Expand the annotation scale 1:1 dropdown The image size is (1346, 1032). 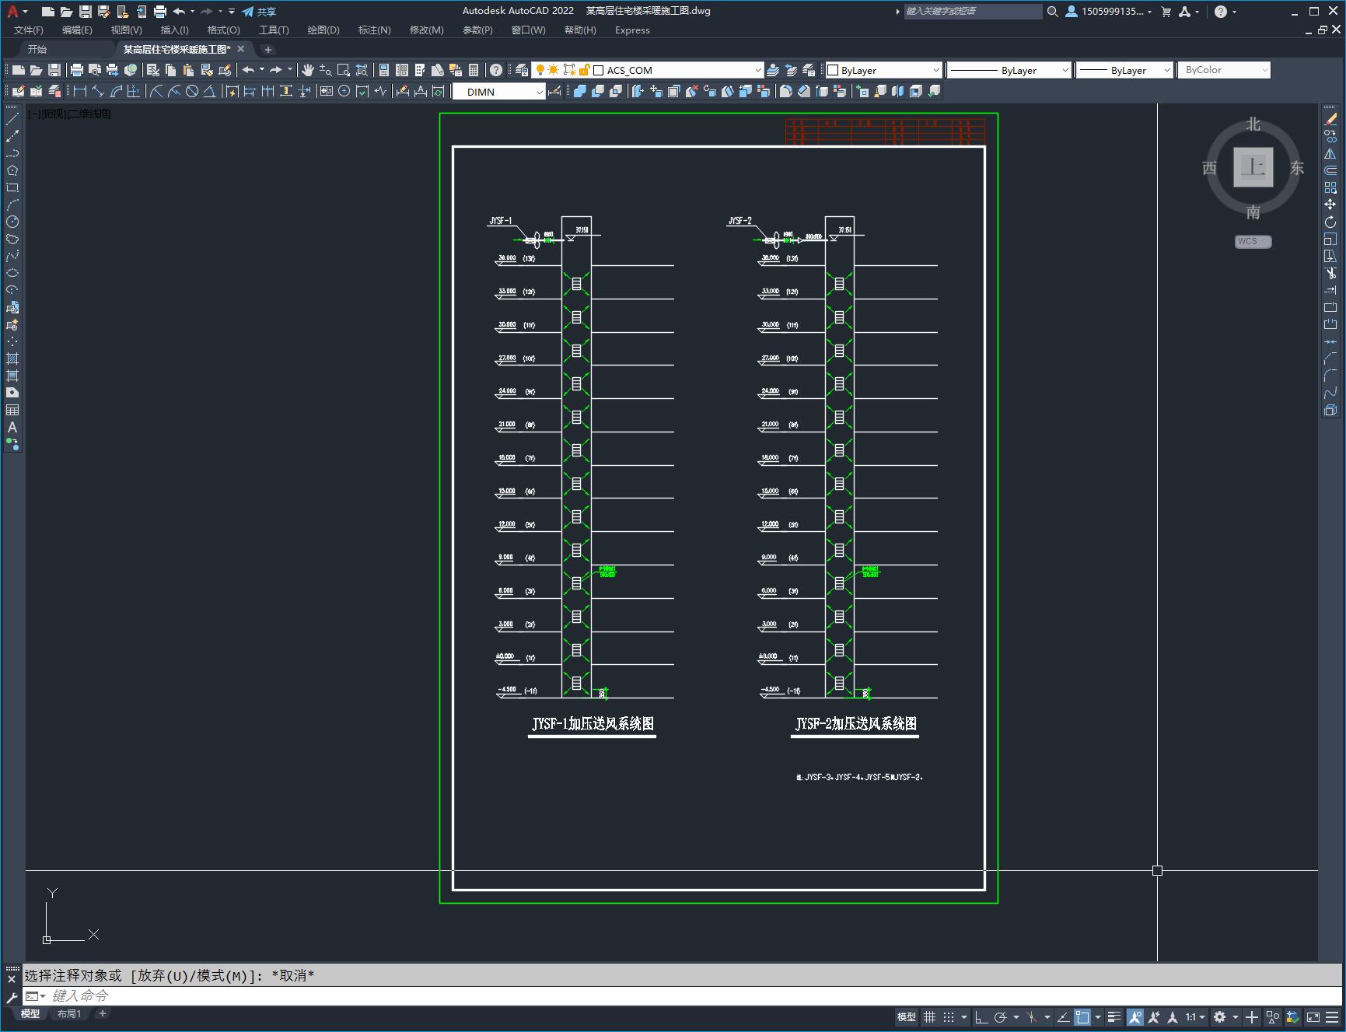[x=1195, y=1017]
